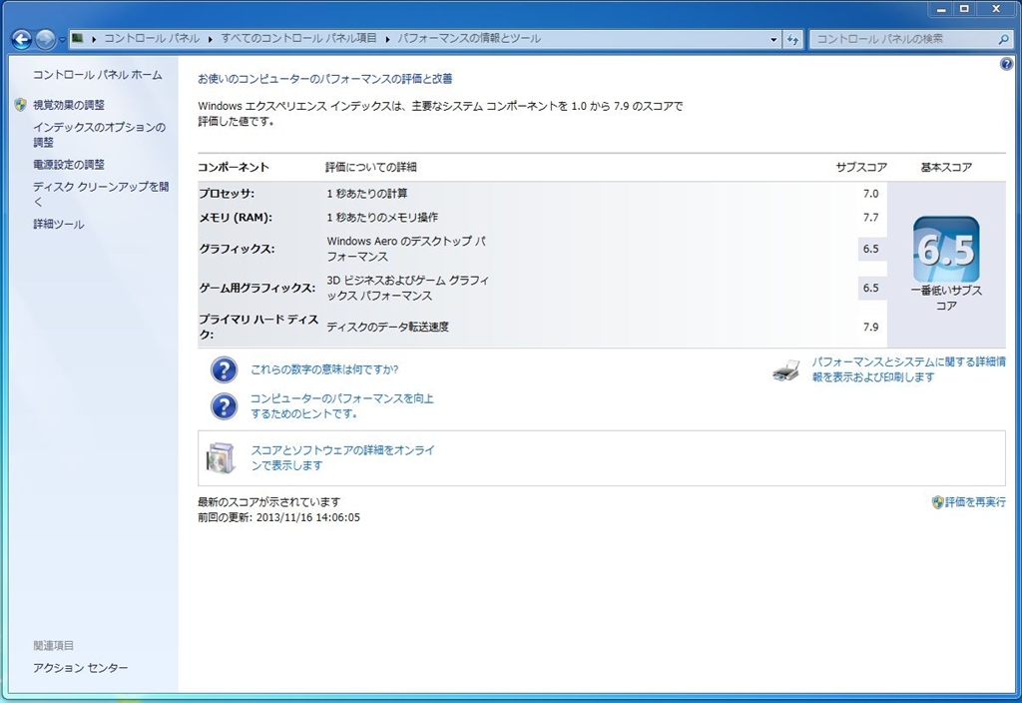
Task: Open これらの数字の意味は何ですか? link
Action: click(x=324, y=369)
